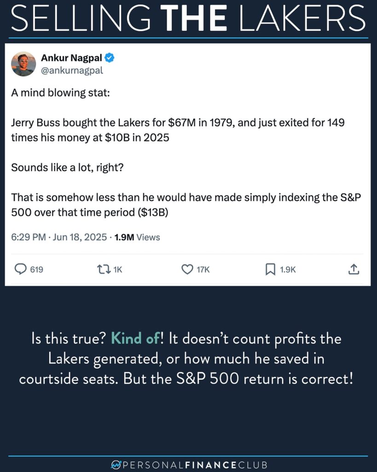Like the tweet with the heart icon
The width and height of the screenshot is (377, 472).
click(187, 269)
